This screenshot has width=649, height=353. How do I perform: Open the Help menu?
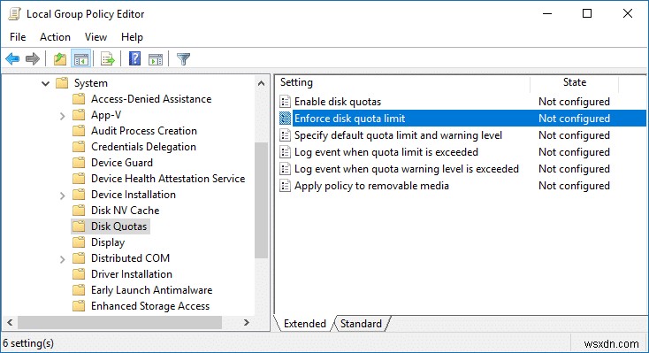132,37
